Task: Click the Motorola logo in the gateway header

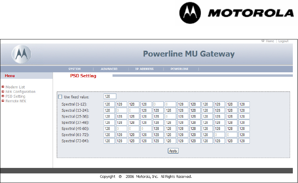Action: (21, 54)
